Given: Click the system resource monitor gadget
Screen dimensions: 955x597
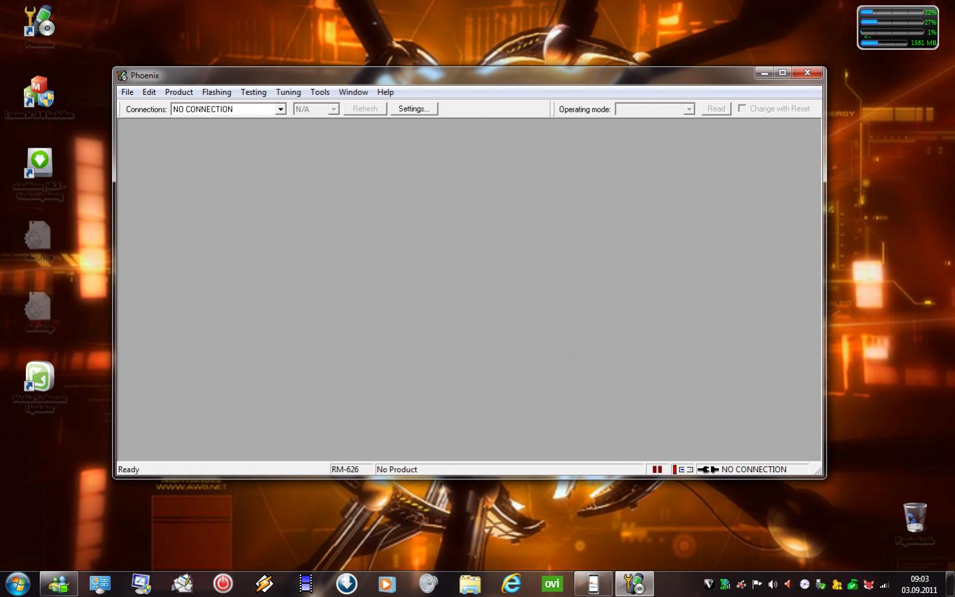Looking at the screenshot, I should 898,27.
